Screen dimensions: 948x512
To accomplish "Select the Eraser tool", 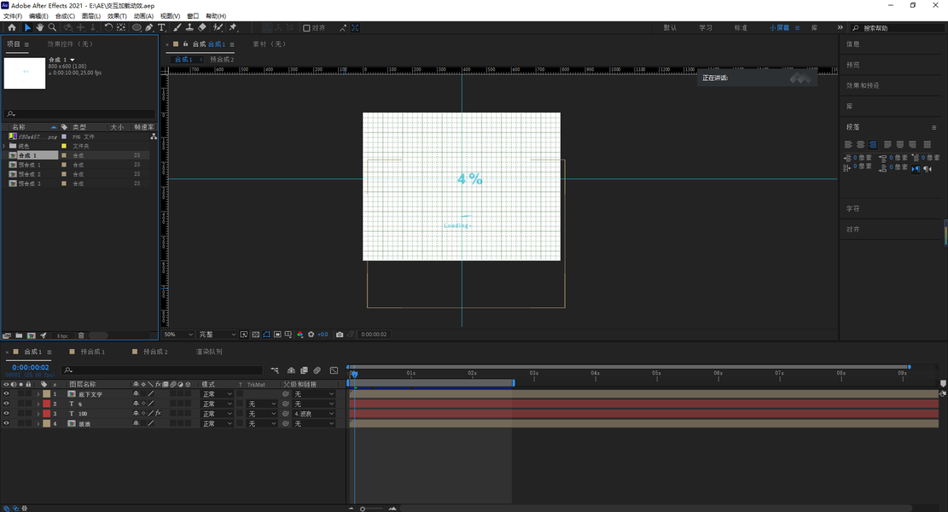I will (x=202, y=28).
